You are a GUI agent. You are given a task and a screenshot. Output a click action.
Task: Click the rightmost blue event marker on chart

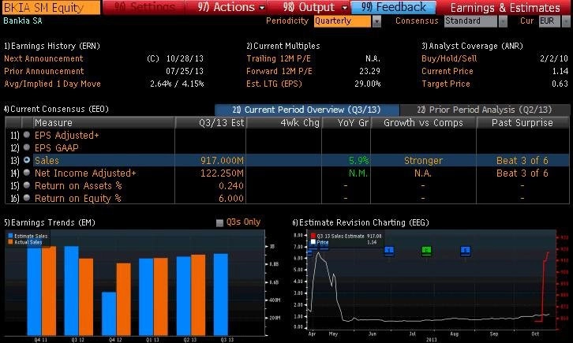(465, 251)
